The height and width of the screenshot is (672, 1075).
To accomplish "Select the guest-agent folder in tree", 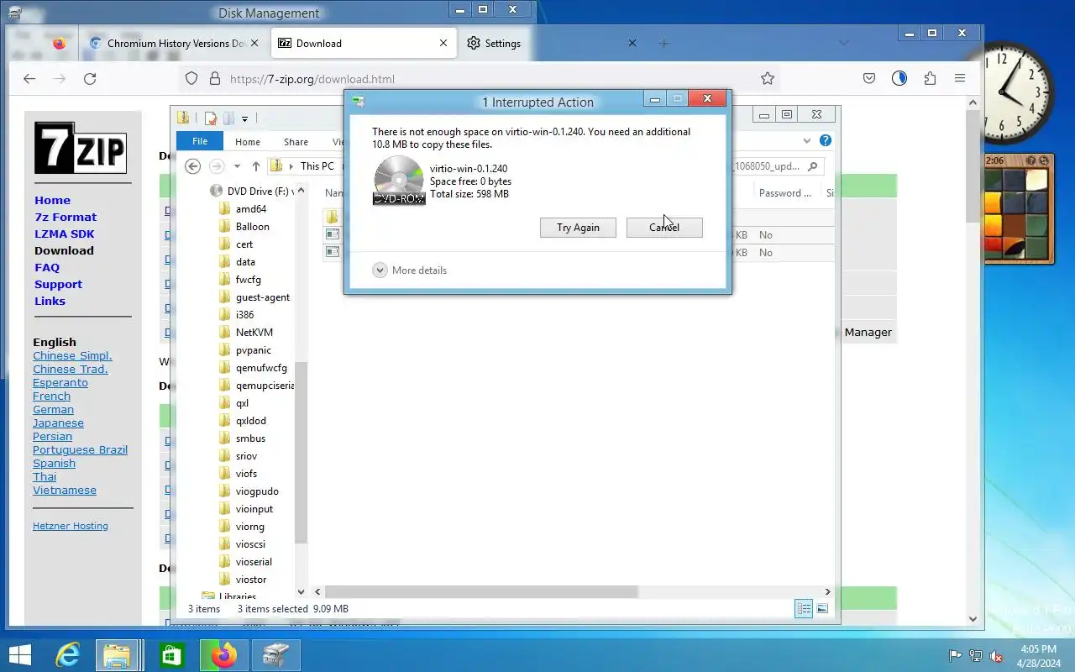I will [x=263, y=297].
